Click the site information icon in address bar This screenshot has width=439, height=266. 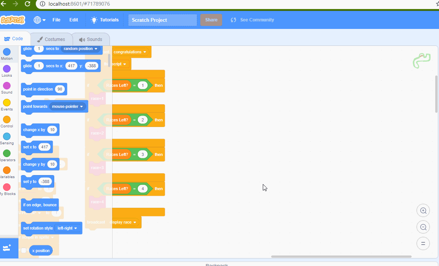(42, 4)
